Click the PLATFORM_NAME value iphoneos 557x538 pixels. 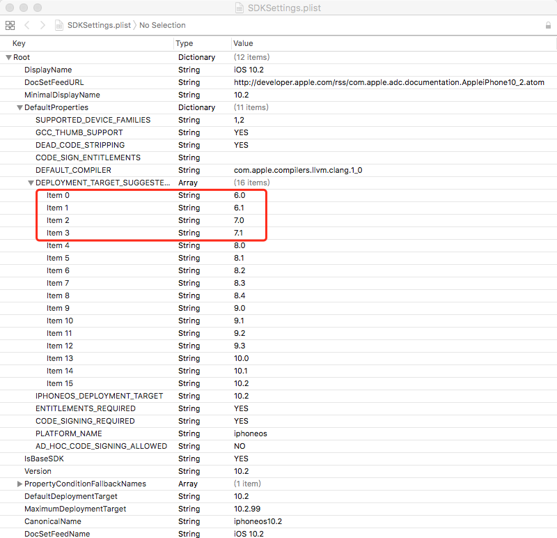click(251, 433)
